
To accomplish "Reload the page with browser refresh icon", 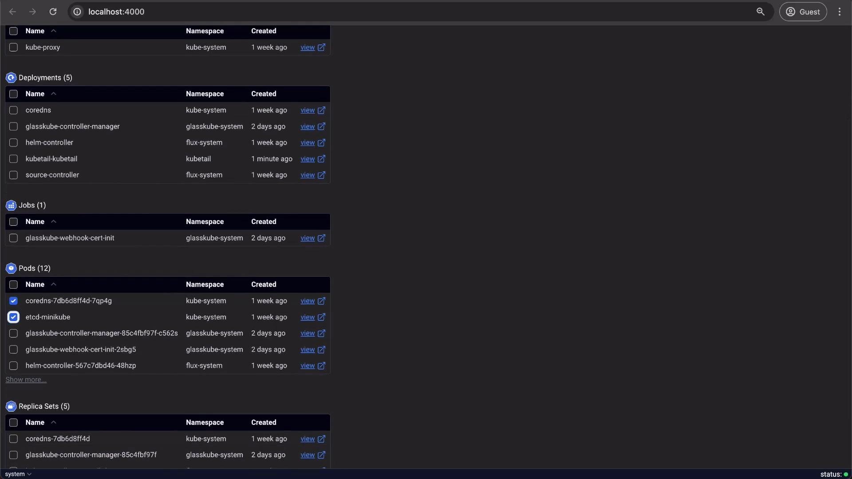I will click(53, 12).
